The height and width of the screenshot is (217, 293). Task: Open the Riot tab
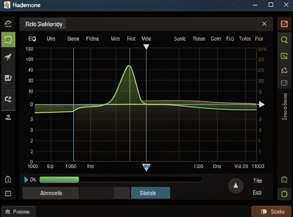(131, 39)
